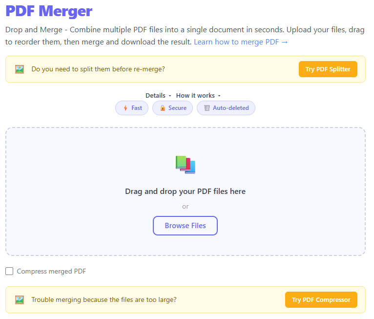Image resolution: width=374 pixels, height=319 pixels.
Task: Click the Compress merged PDF label
Action: point(51,271)
